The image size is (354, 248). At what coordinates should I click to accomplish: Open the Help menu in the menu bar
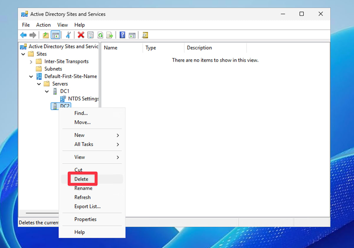pos(80,25)
